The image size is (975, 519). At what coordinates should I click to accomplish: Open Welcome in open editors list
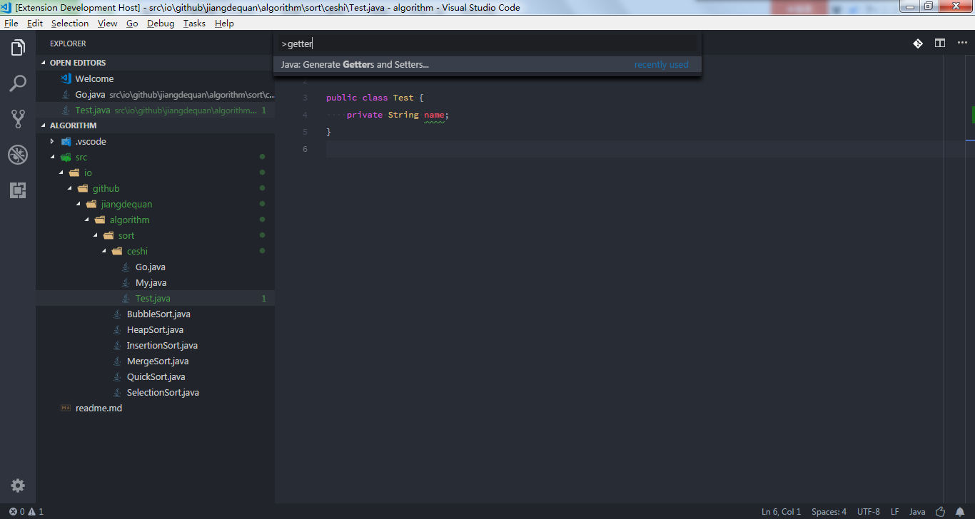coord(155,78)
